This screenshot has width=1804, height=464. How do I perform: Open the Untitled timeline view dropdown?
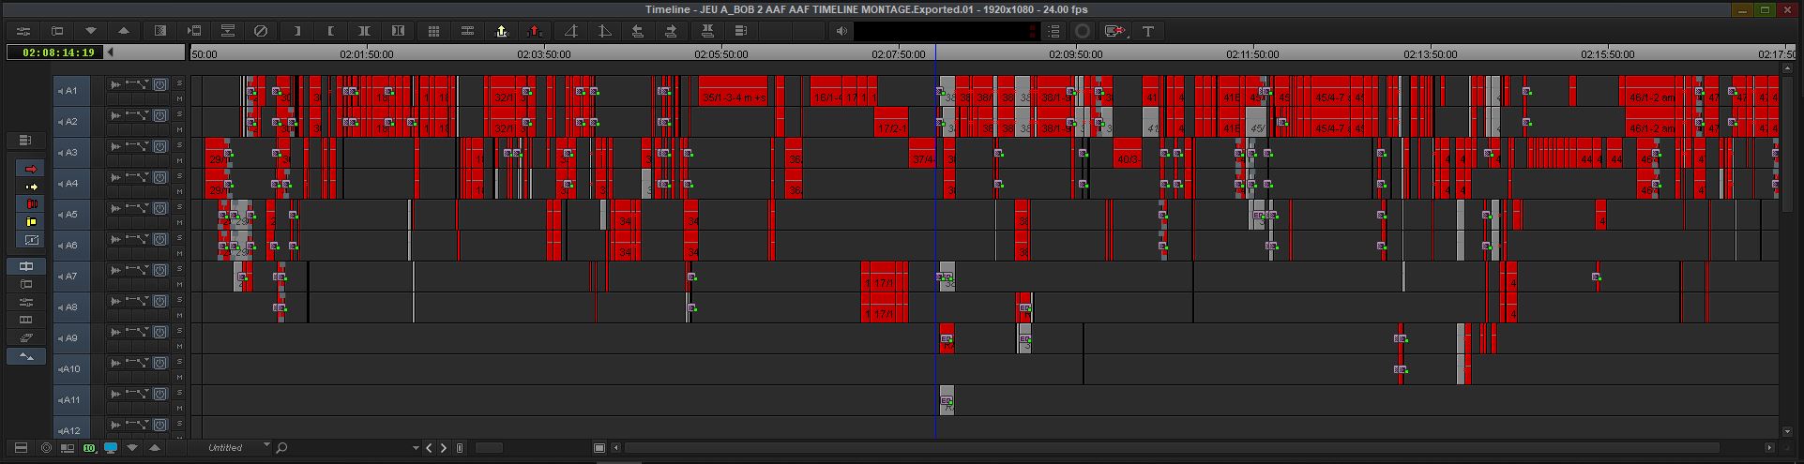click(266, 447)
